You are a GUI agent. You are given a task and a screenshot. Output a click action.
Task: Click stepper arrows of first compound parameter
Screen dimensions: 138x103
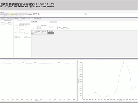click(11, 22)
